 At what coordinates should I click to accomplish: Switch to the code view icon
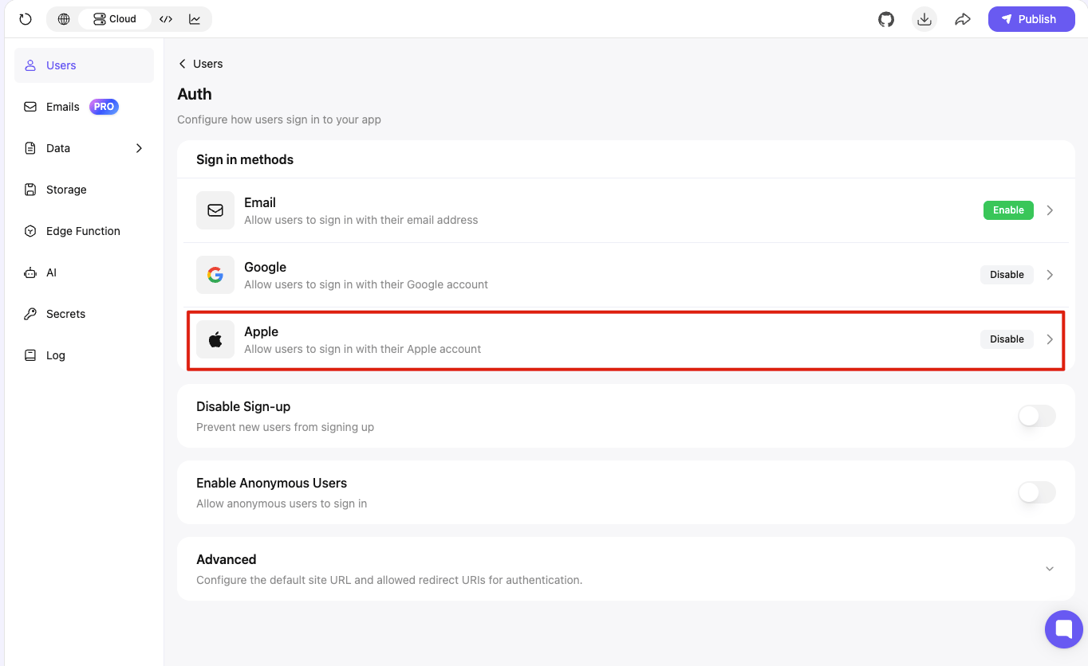pos(166,19)
